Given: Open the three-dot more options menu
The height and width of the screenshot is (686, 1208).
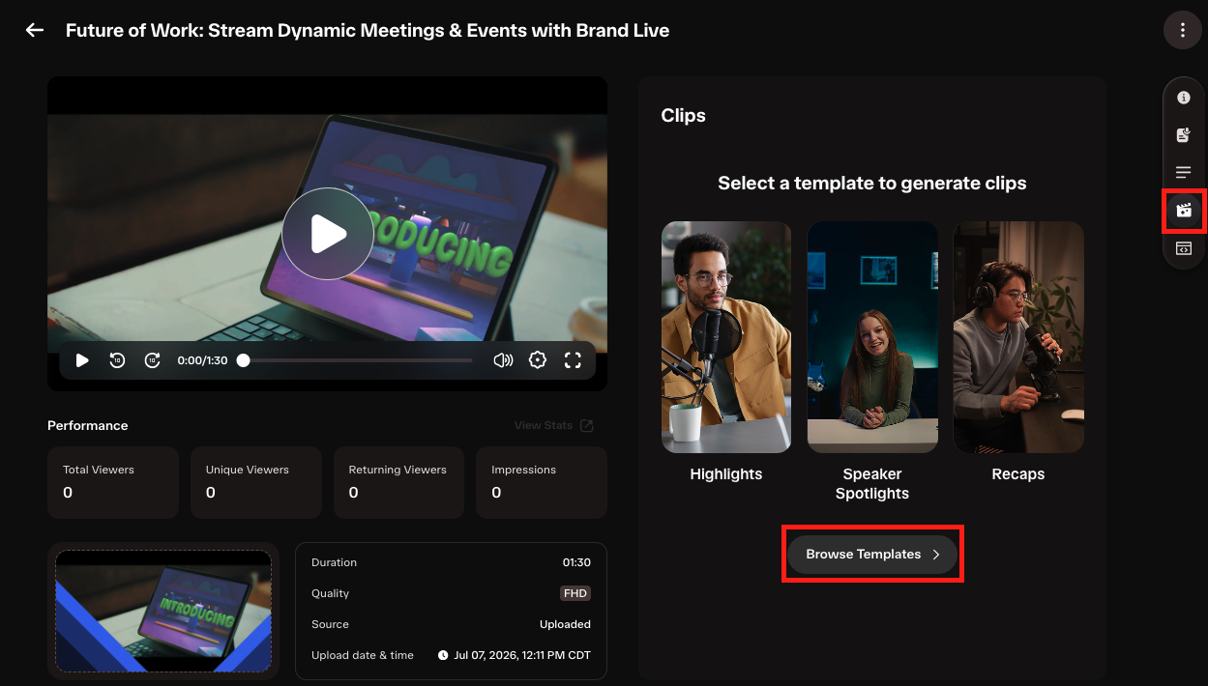Looking at the screenshot, I should coord(1182,30).
